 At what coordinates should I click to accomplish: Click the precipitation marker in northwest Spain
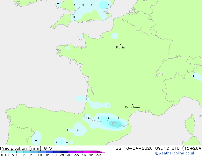36,140
